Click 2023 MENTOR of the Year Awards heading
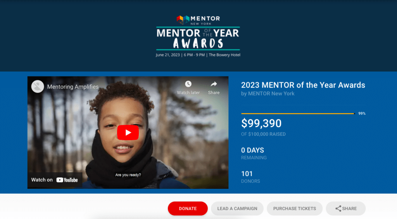The height and width of the screenshot is (219, 397). 303,85
